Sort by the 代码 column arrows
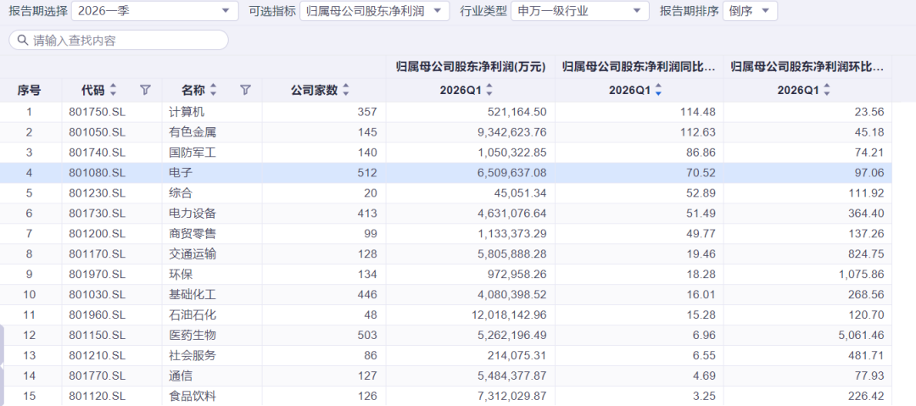The image size is (916, 406). click(x=114, y=90)
